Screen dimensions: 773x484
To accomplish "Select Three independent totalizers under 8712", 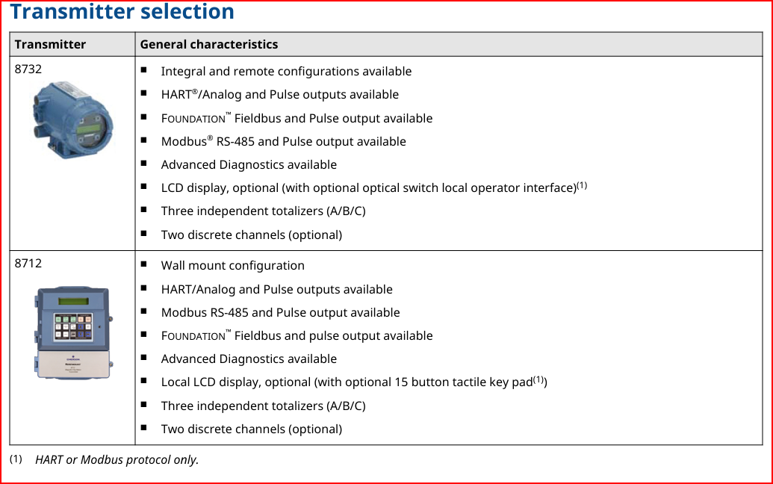I will click(263, 406).
